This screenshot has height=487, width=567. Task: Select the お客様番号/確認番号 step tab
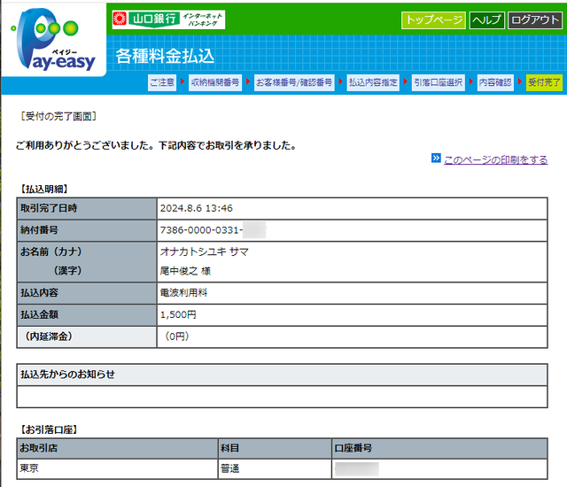tap(294, 82)
